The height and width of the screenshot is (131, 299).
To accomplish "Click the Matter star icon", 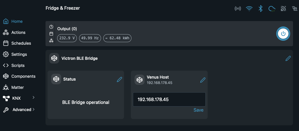I will [x=6, y=87].
